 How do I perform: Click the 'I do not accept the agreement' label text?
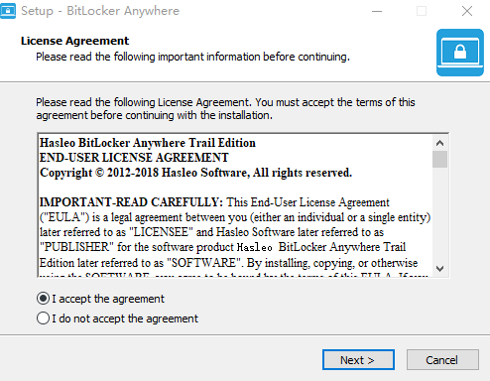pyautogui.click(x=125, y=318)
